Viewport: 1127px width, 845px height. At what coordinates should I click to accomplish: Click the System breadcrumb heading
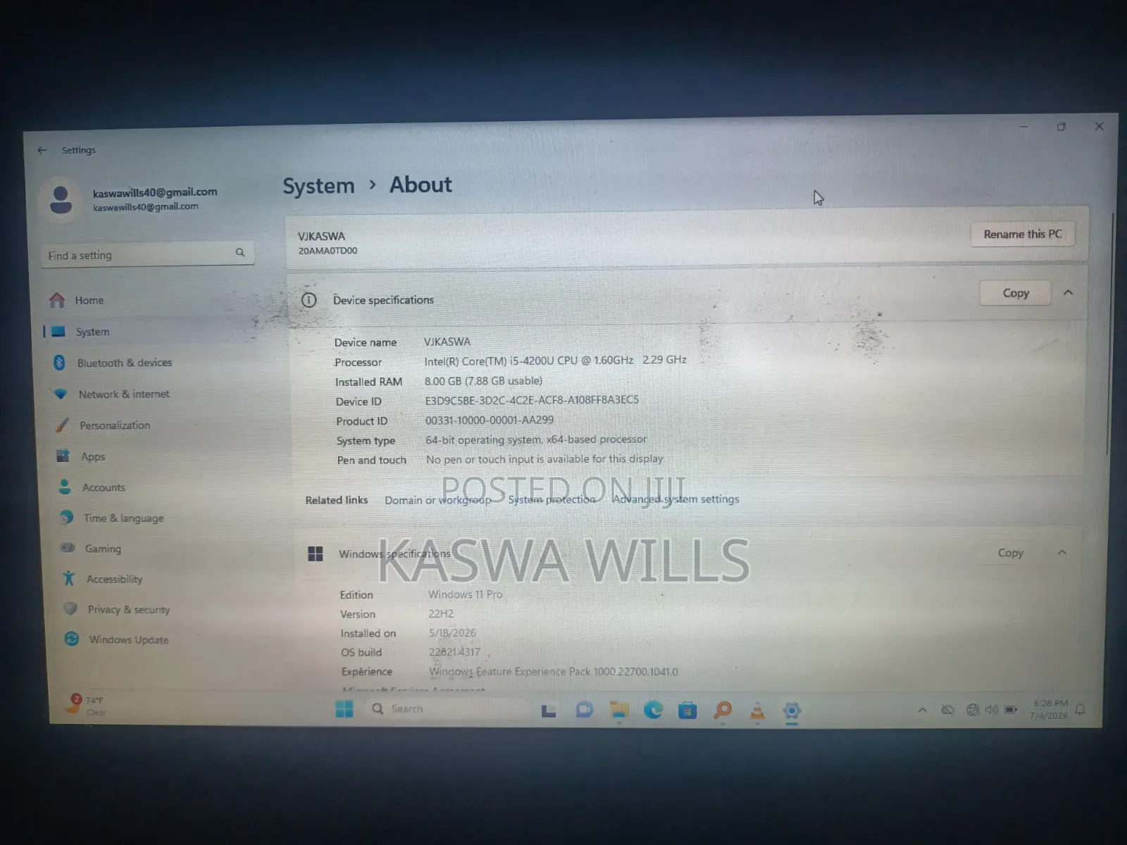click(318, 186)
